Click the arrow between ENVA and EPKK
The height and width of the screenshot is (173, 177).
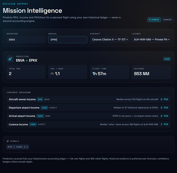(x=27, y=61)
